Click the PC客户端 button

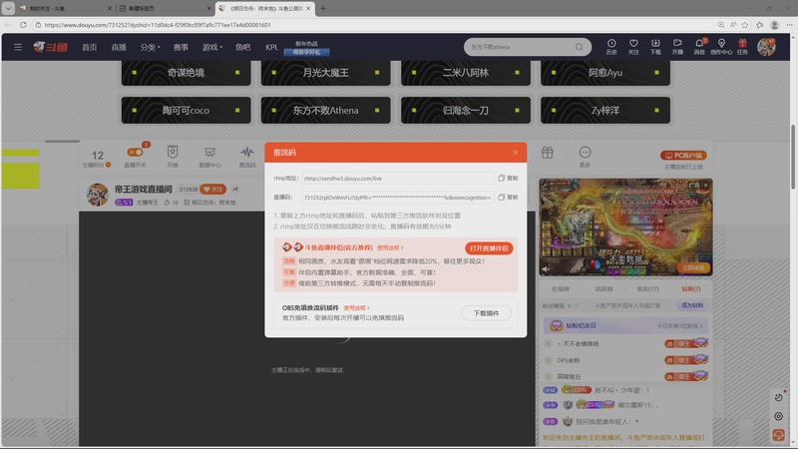(x=683, y=156)
